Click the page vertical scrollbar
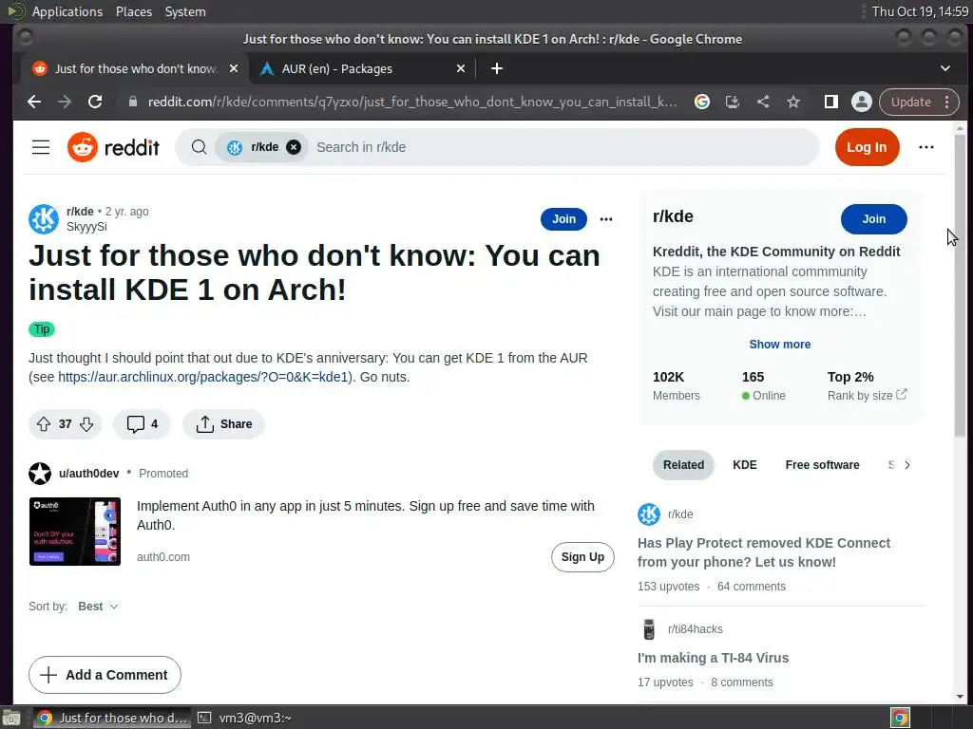This screenshot has width=973, height=729. 960,285
